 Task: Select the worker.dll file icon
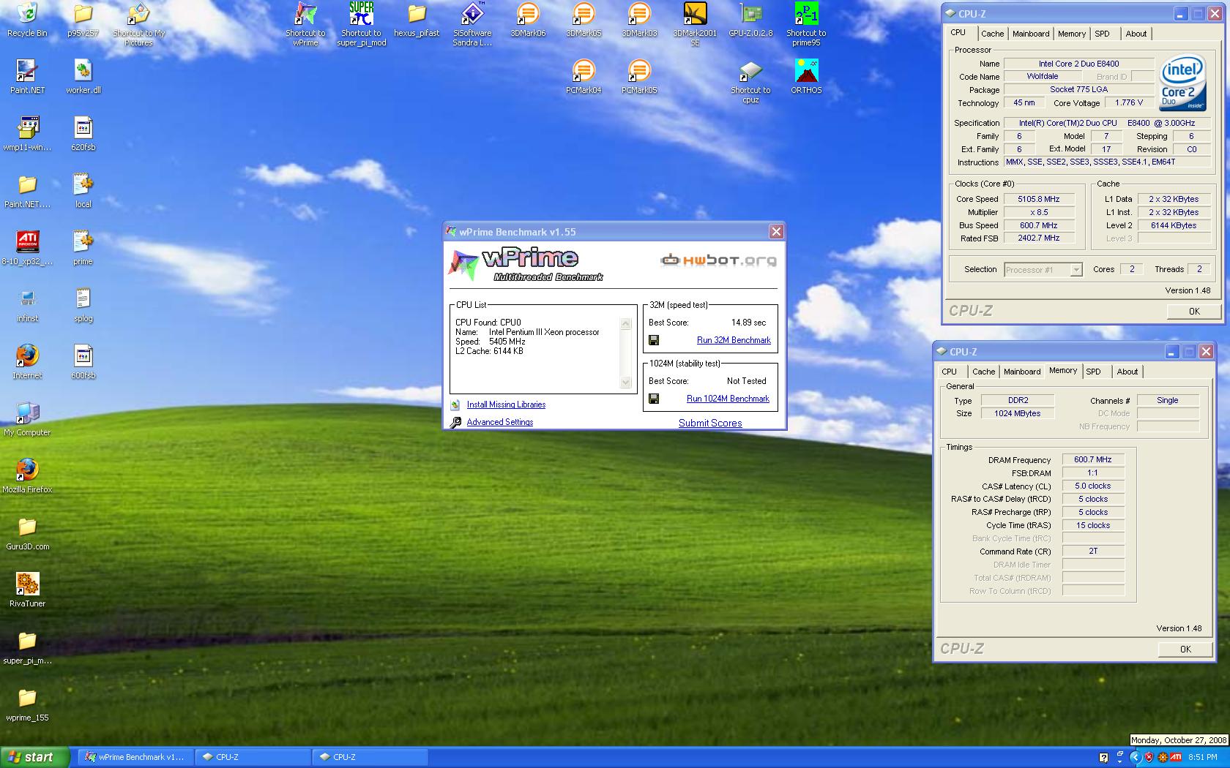coord(83,77)
